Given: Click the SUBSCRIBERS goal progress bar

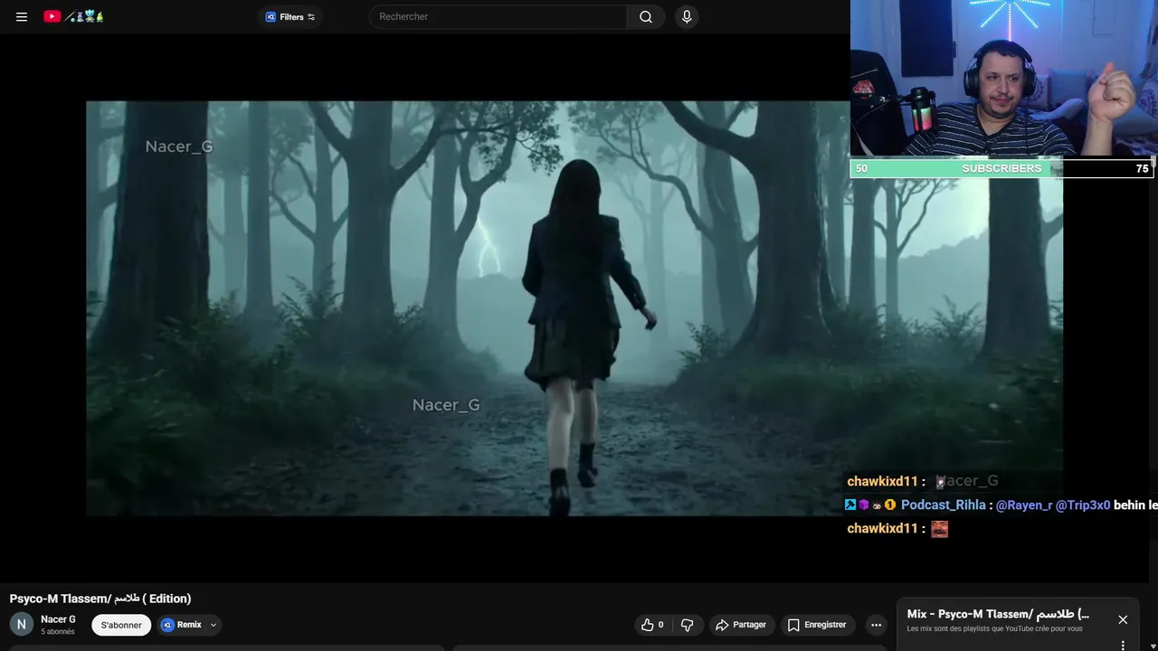Looking at the screenshot, I should coord(1001,168).
